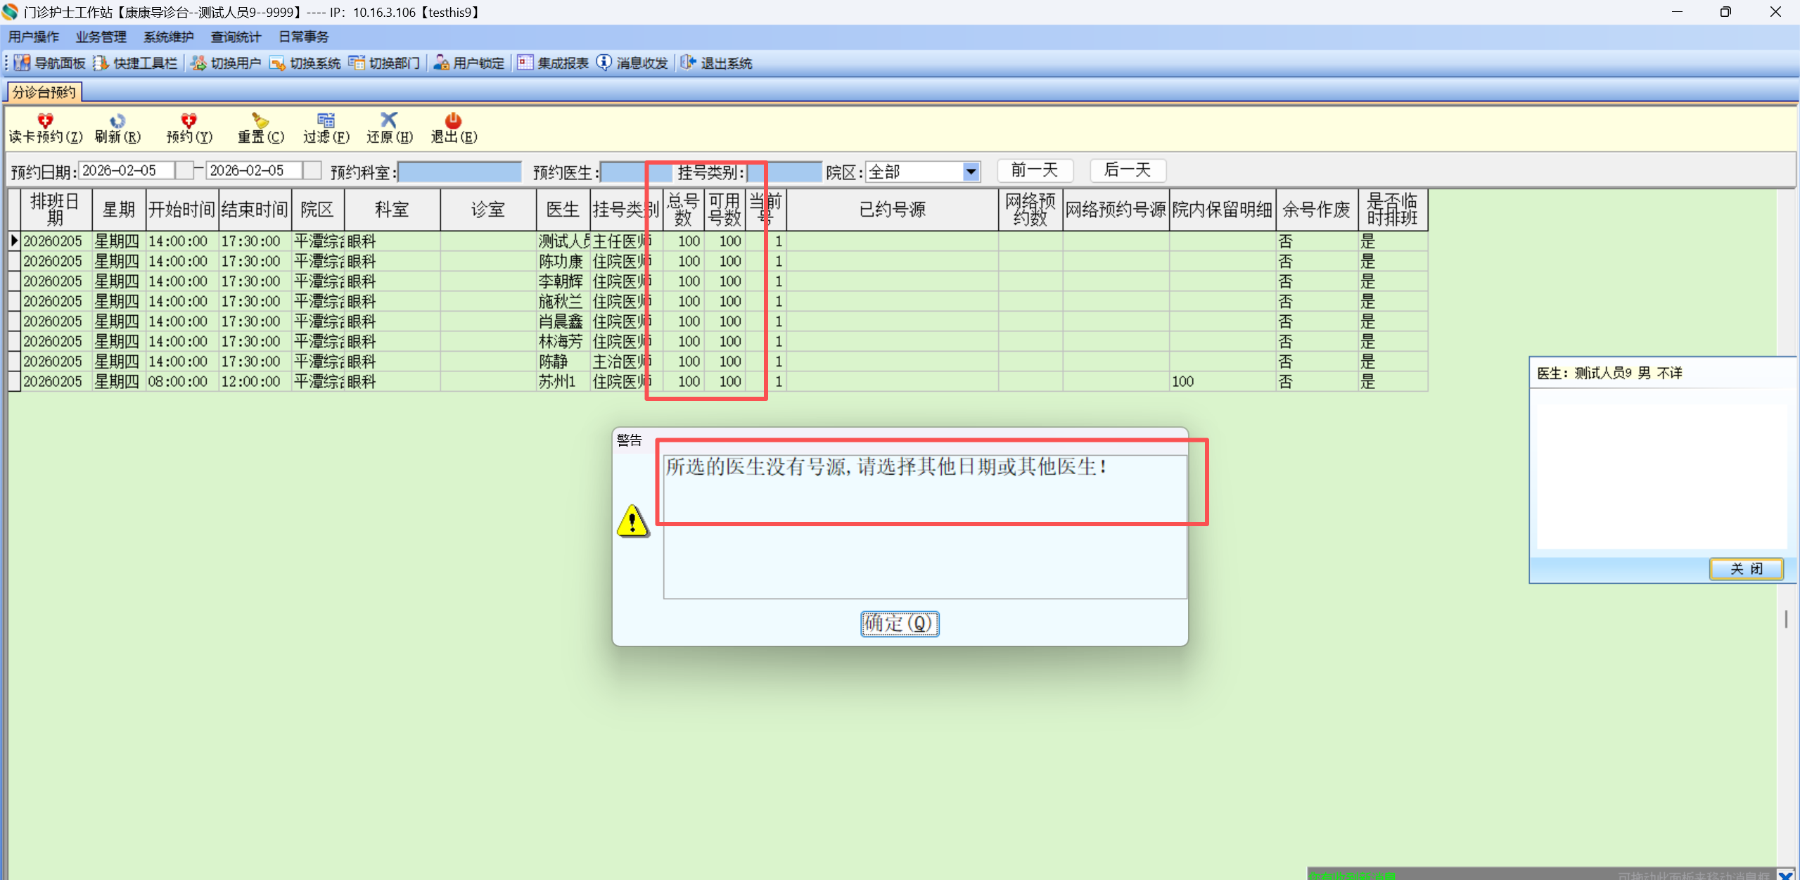Select the 分诊台预约 tab
The height and width of the screenshot is (880, 1800).
click(x=44, y=92)
